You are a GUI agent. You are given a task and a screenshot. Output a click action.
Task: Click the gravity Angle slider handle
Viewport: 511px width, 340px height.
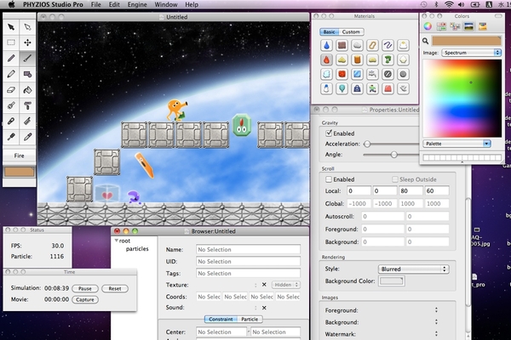click(393, 155)
